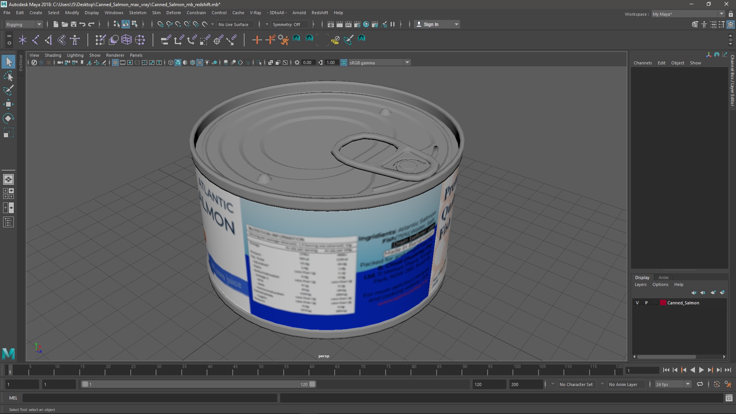Screen dimensions: 736x414
Task: Select the Move tool in the toolbox
Action: [x=8, y=104]
